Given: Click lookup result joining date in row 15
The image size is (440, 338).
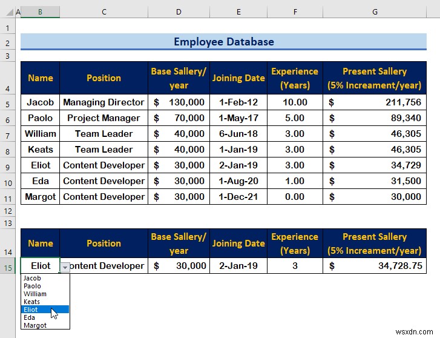Looking at the screenshot, I should click(238, 265).
